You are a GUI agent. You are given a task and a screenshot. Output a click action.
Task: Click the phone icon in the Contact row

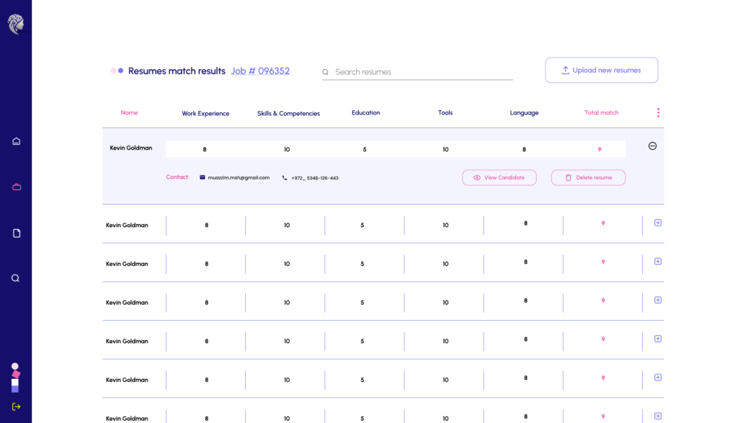pos(285,178)
